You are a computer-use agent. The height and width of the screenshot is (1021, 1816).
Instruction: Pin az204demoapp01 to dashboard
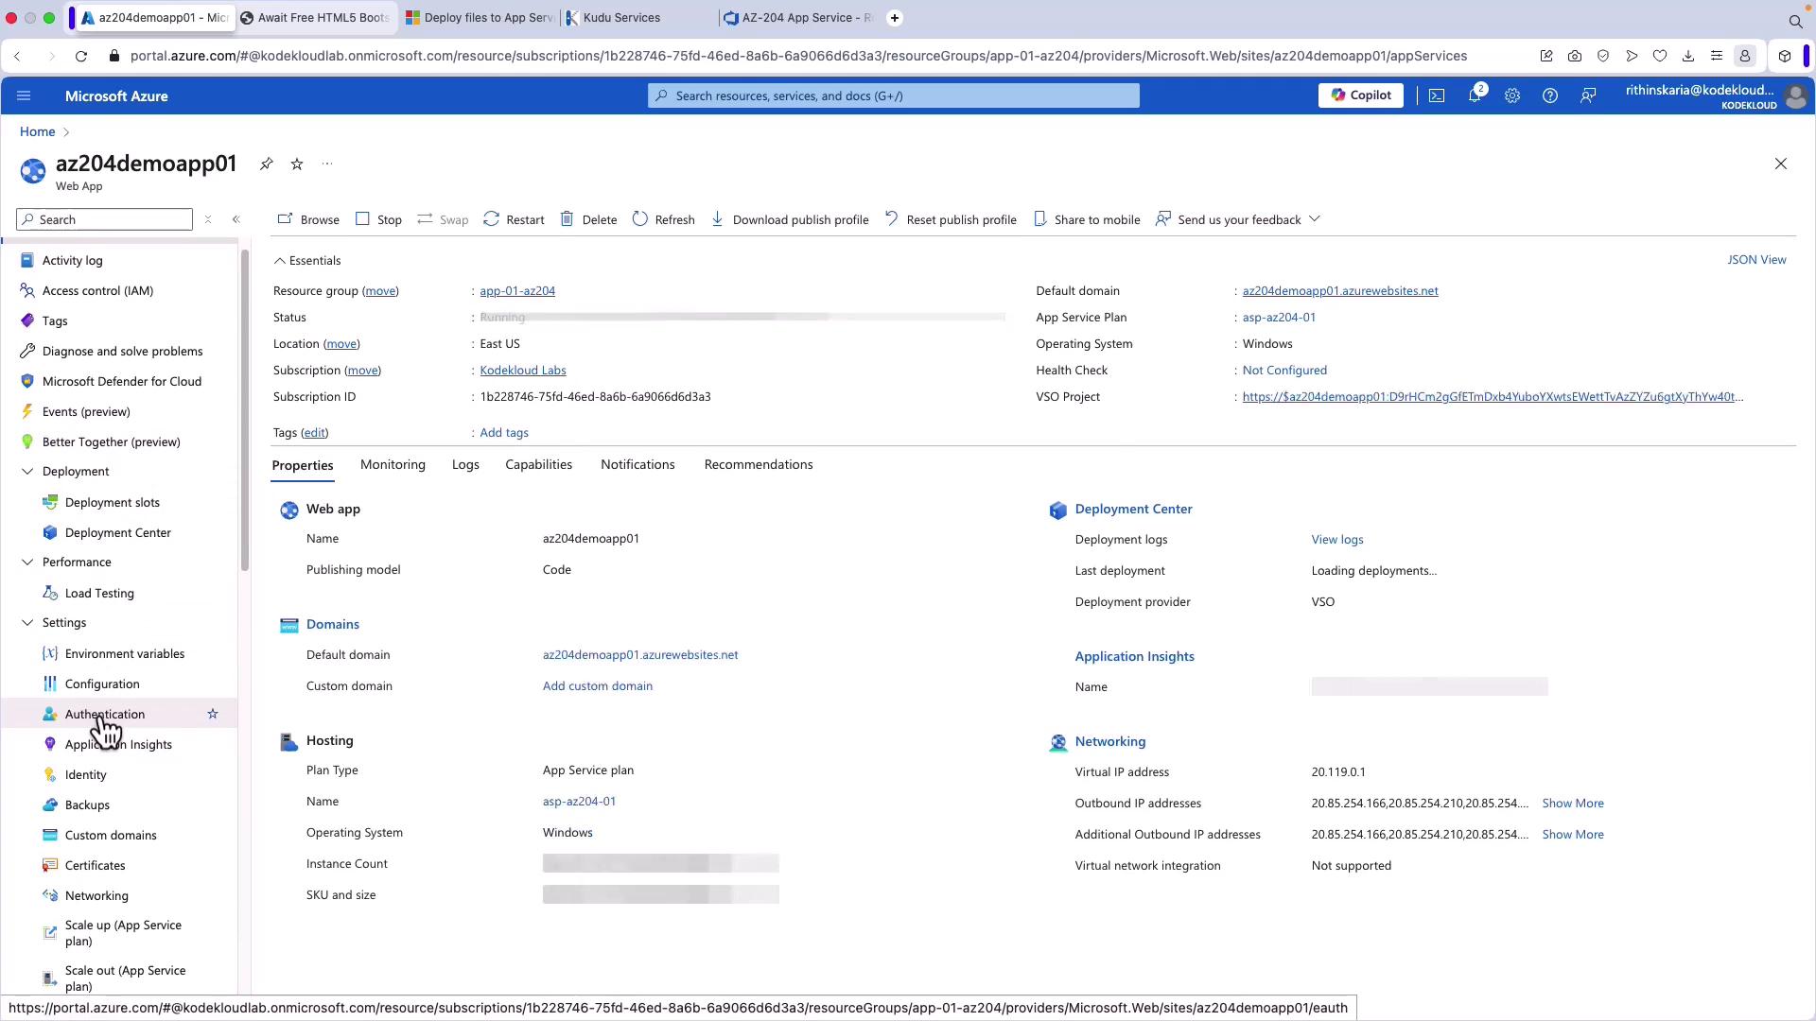click(x=267, y=164)
